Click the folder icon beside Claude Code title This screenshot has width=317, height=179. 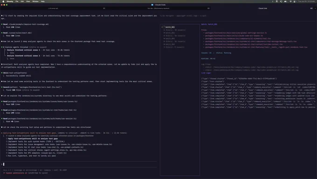(152, 5)
